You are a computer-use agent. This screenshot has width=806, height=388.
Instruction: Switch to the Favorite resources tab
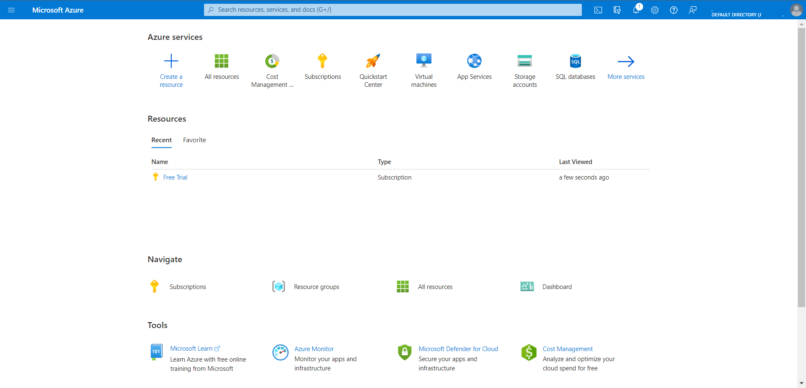194,140
